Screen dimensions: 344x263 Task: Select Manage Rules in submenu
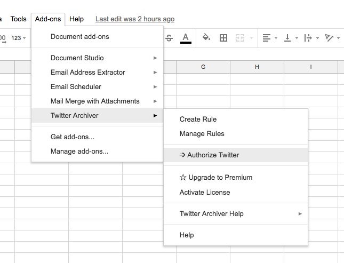(x=236, y=133)
